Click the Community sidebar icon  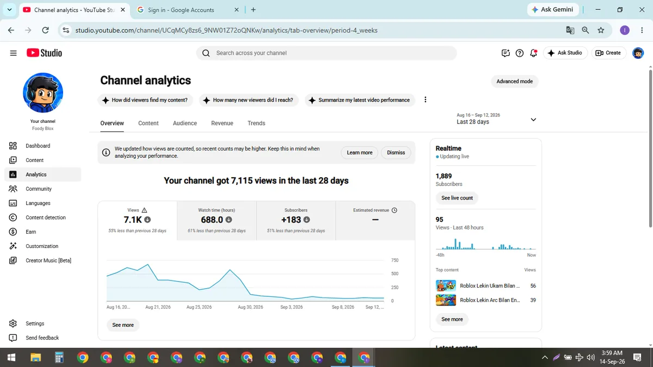tap(13, 189)
